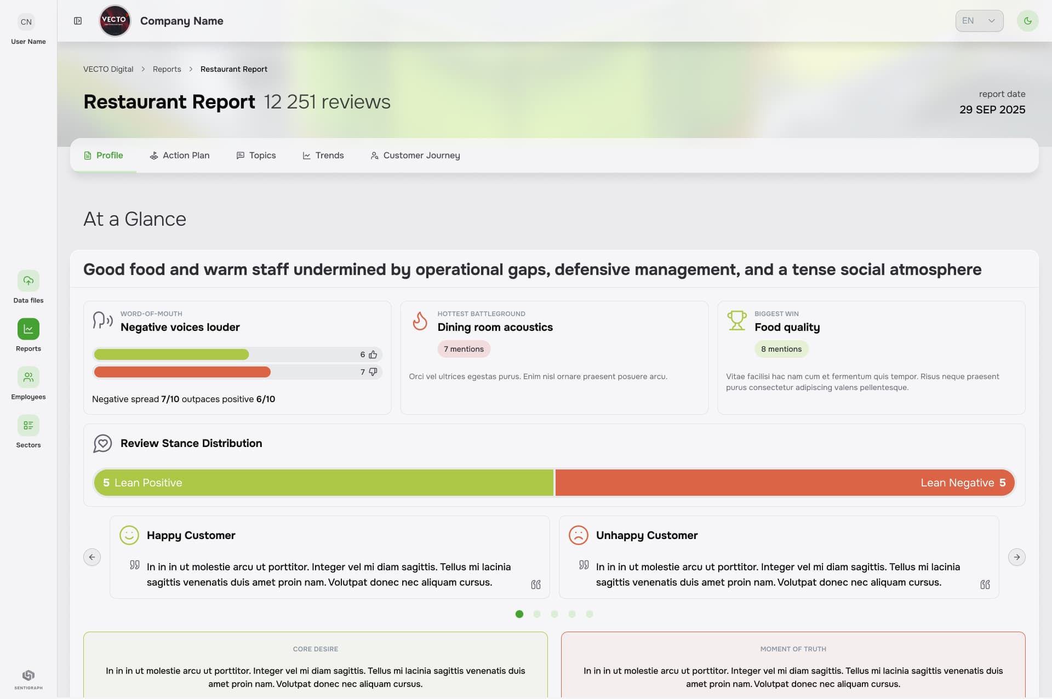Collapse the sidebar panel icon
The width and height of the screenshot is (1052, 699).
[x=78, y=21]
